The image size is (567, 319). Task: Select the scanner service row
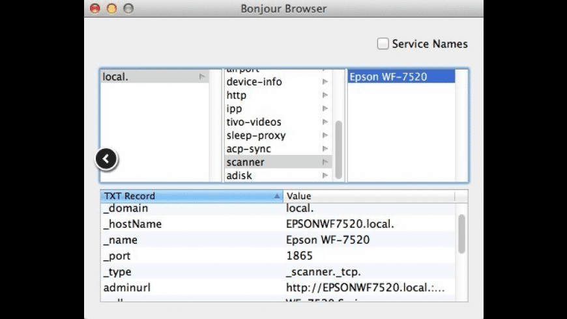278,162
